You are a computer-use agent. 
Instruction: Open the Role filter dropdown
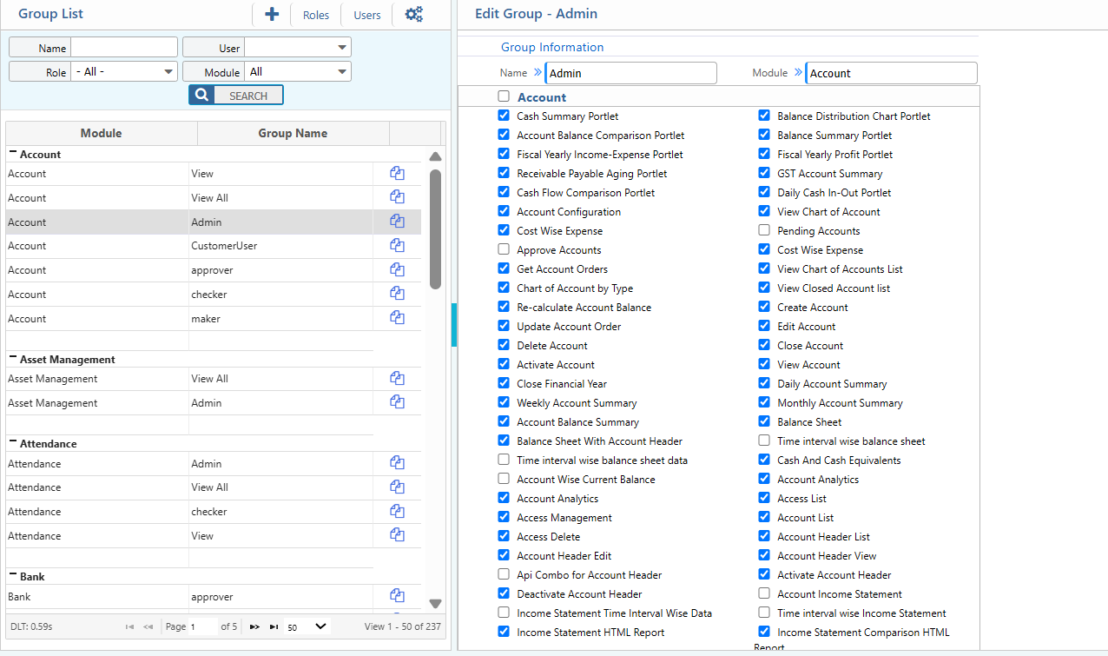click(x=124, y=72)
